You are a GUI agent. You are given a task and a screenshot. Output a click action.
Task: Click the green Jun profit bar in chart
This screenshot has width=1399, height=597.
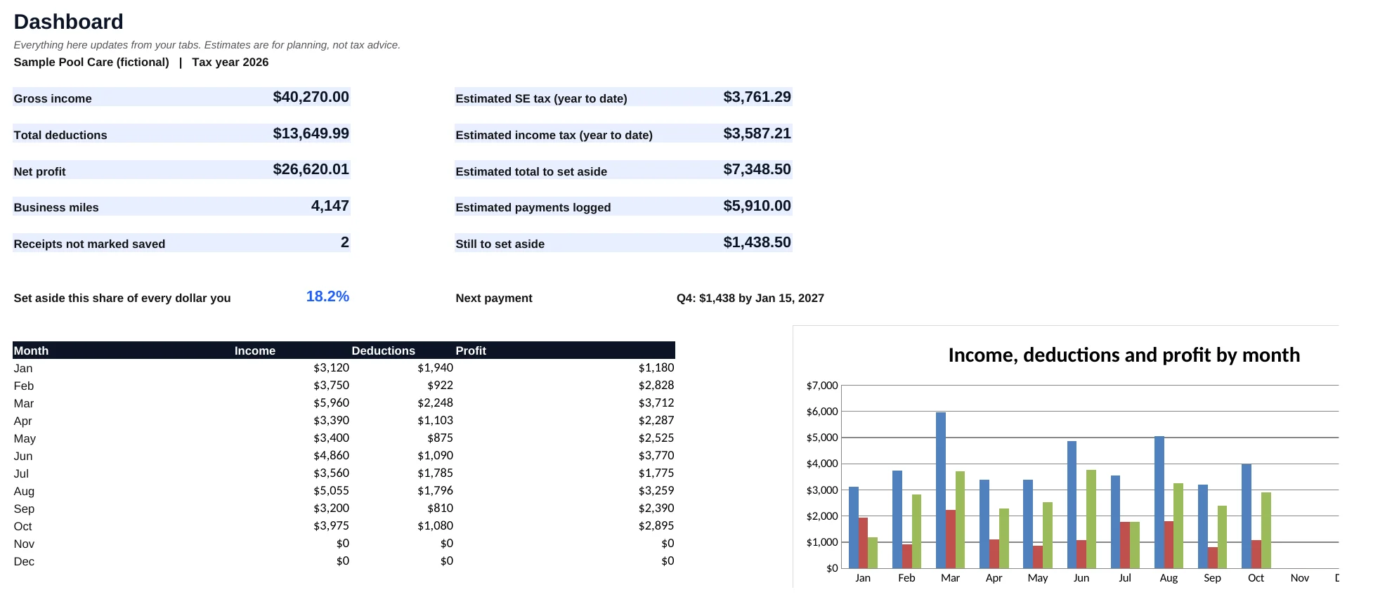pos(1091,519)
